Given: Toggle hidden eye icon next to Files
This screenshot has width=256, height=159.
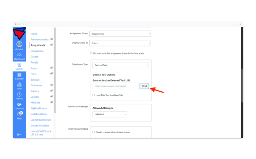Looking at the screenshot, I should click(52, 73).
